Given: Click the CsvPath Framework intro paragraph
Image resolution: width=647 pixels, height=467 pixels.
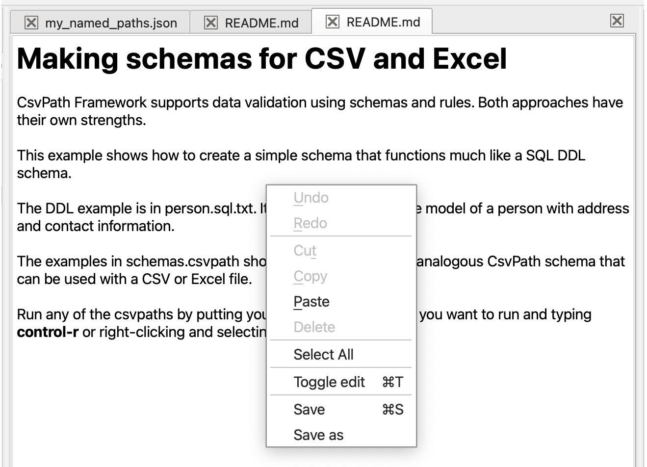Looking at the screenshot, I should click(320, 111).
